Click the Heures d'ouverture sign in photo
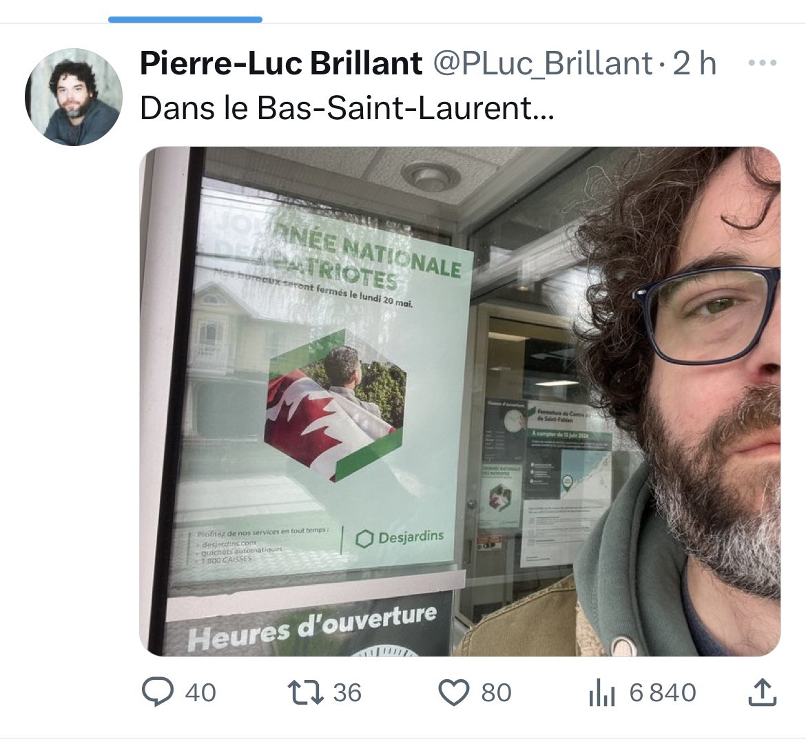806x746 pixels. tap(310, 628)
